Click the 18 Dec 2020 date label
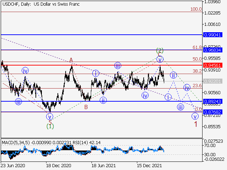Image resolution: width=227 pixels, height=170 pixels. pos(59,165)
